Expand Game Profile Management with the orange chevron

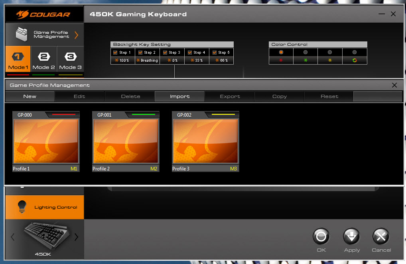[x=77, y=35]
